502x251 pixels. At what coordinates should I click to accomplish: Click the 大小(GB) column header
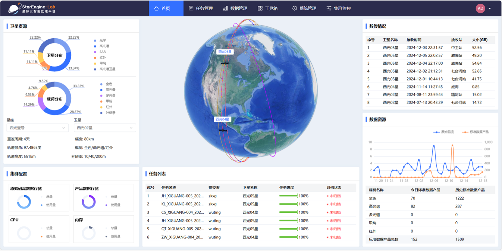(480, 40)
